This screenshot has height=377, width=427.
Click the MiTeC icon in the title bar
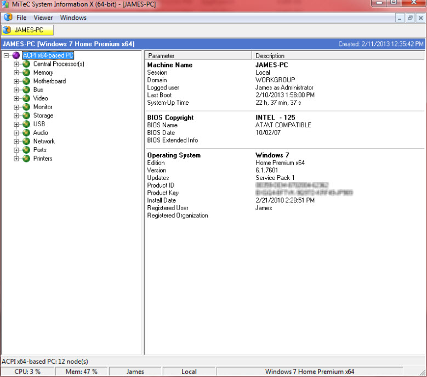pyautogui.click(x=5, y=4)
